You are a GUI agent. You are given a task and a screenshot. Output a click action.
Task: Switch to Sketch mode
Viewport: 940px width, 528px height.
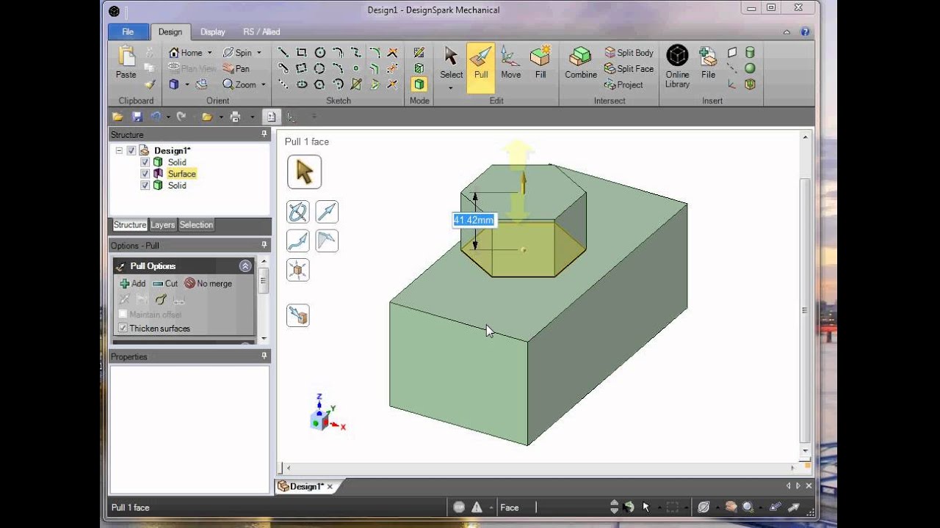click(x=419, y=53)
